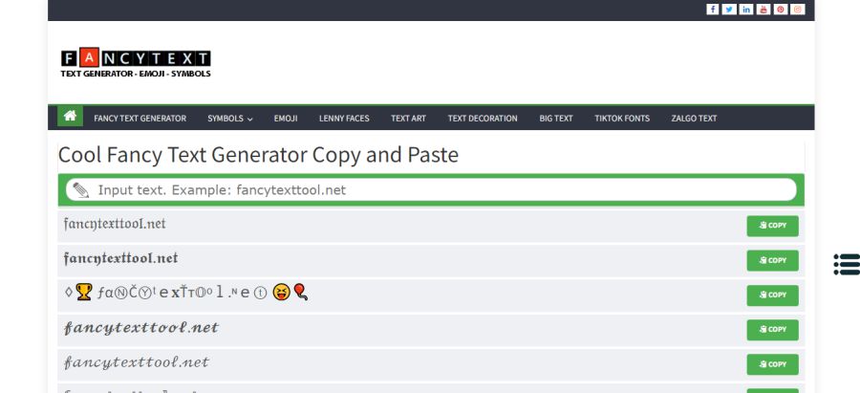Click the Cool Fancy Text Generator heading

(x=258, y=155)
